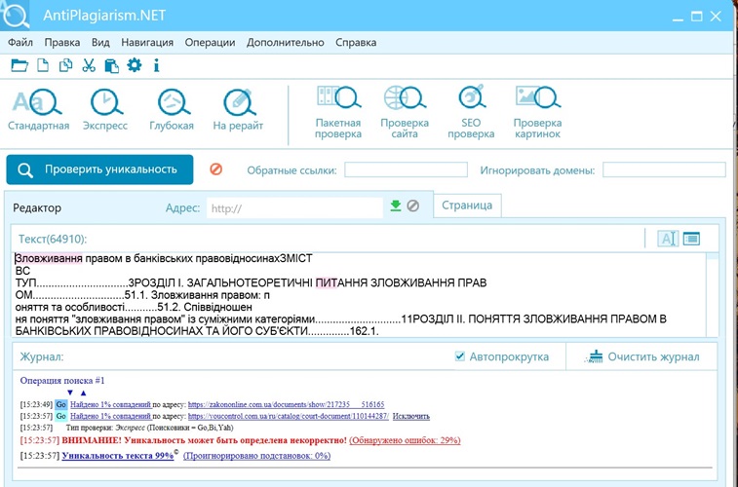The width and height of the screenshot is (738, 487).
Task: Click gray cancel icon beside address field
Action: (x=412, y=206)
